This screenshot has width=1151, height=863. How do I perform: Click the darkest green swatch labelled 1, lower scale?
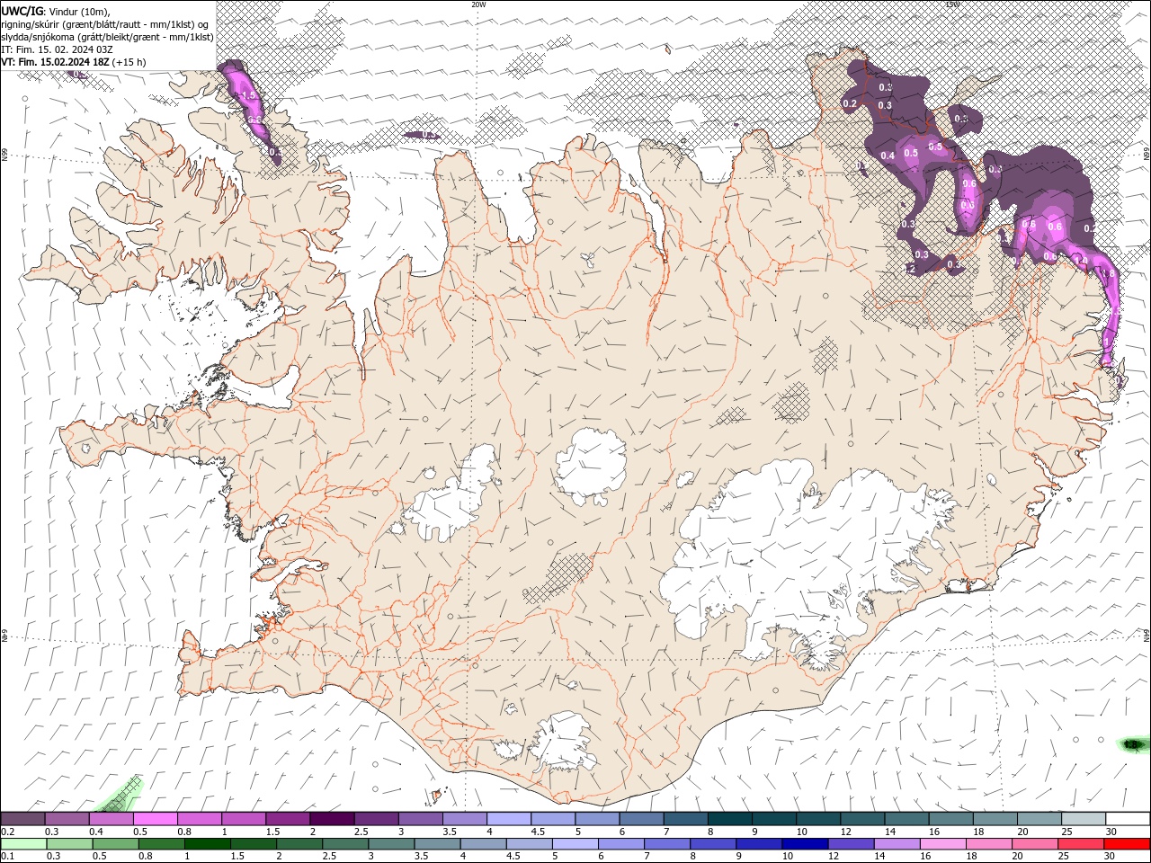(208, 844)
